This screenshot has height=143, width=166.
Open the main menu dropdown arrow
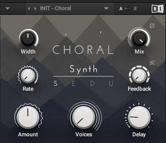(x=7, y=9)
